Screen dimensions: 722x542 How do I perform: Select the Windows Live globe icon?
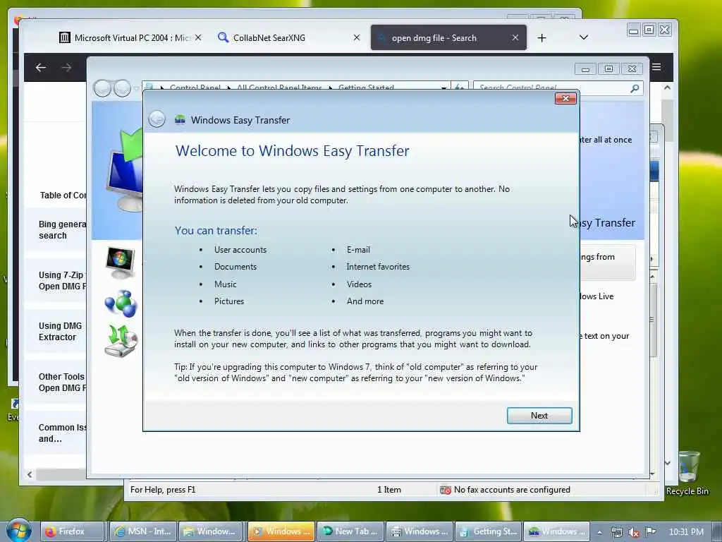pos(121,303)
